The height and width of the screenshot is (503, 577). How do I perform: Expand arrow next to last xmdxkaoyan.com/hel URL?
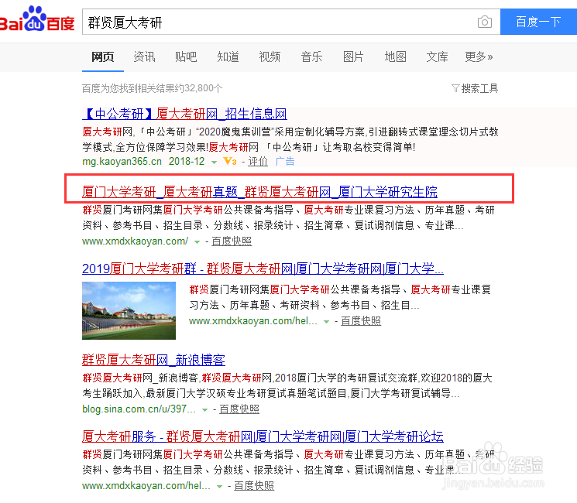(220, 487)
